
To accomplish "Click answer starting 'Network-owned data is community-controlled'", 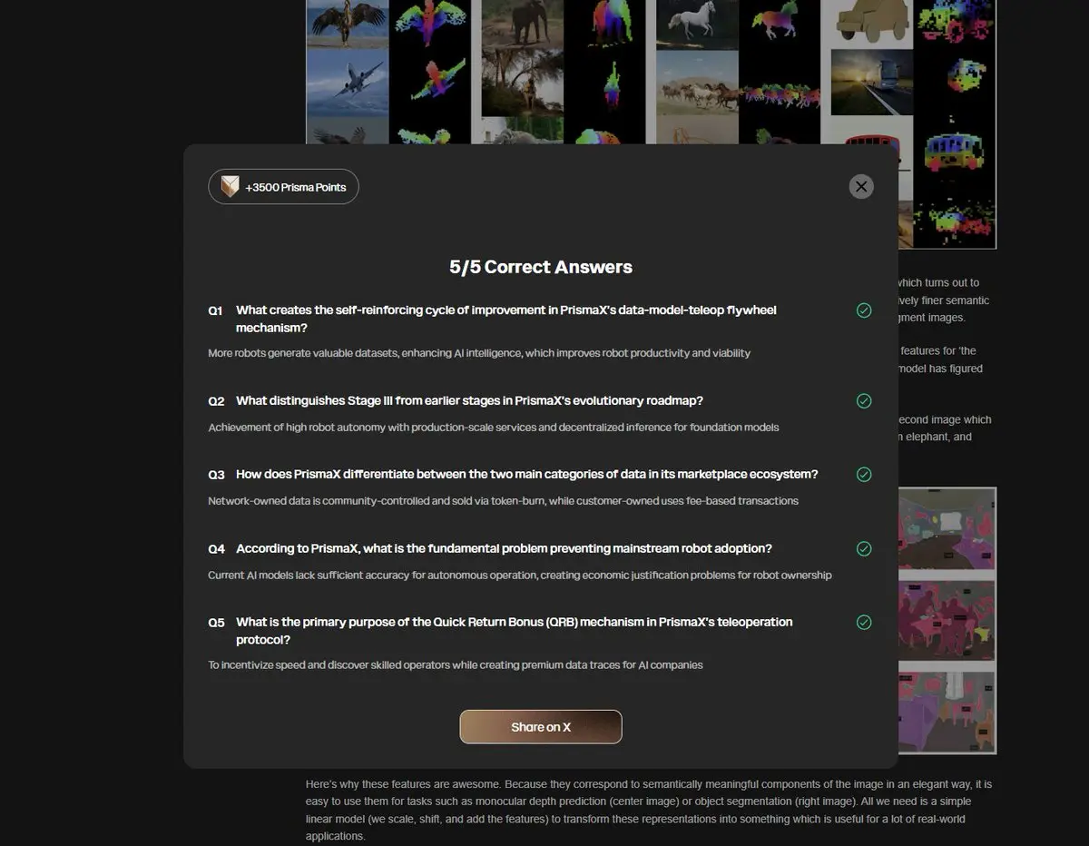I will click(x=503, y=501).
